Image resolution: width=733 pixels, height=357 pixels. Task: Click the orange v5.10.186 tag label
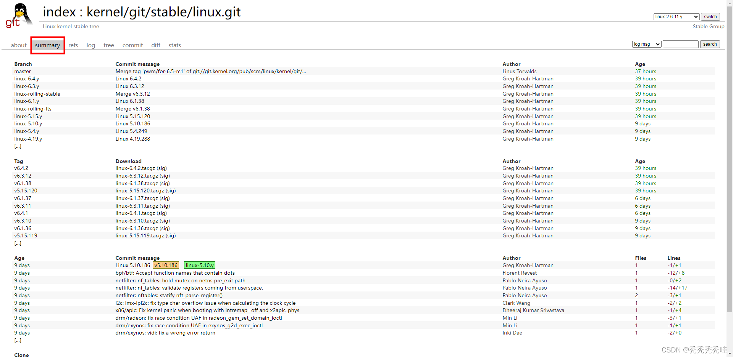pyautogui.click(x=166, y=266)
